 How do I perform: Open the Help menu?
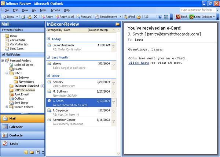point(67,10)
